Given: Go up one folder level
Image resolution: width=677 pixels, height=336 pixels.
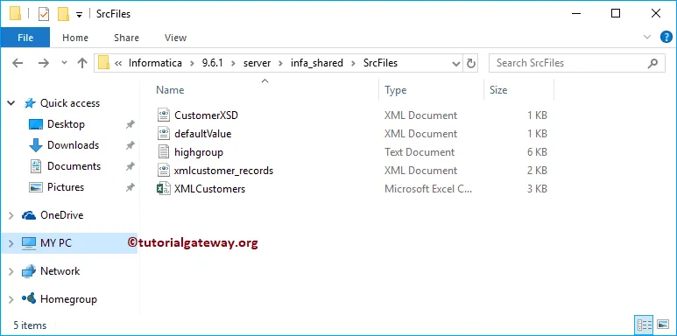Looking at the screenshot, I should point(82,63).
